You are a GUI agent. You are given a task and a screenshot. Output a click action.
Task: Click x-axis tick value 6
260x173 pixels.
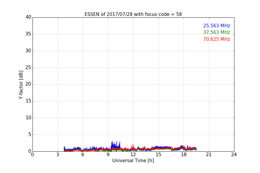point(83,155)
